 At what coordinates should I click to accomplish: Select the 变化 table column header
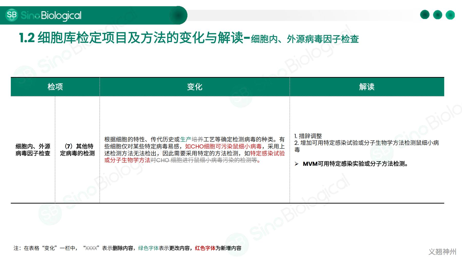[x=195, y=87]
